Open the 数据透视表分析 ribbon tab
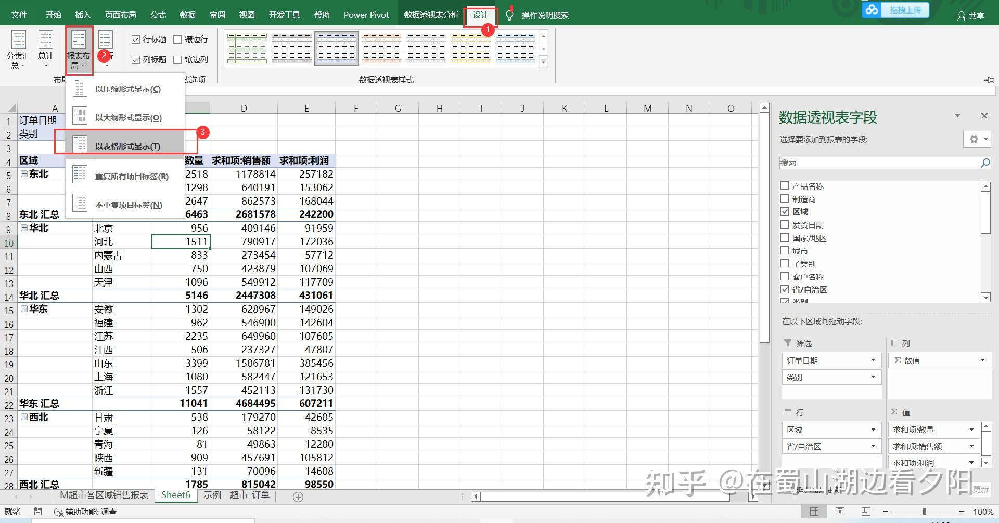Viewport: 999px width, 523px height. pos(431,15)
